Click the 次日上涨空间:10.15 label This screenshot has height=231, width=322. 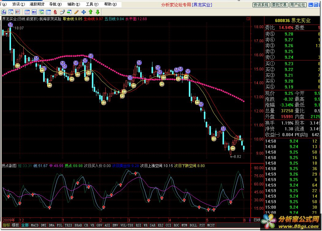[157, 166]
